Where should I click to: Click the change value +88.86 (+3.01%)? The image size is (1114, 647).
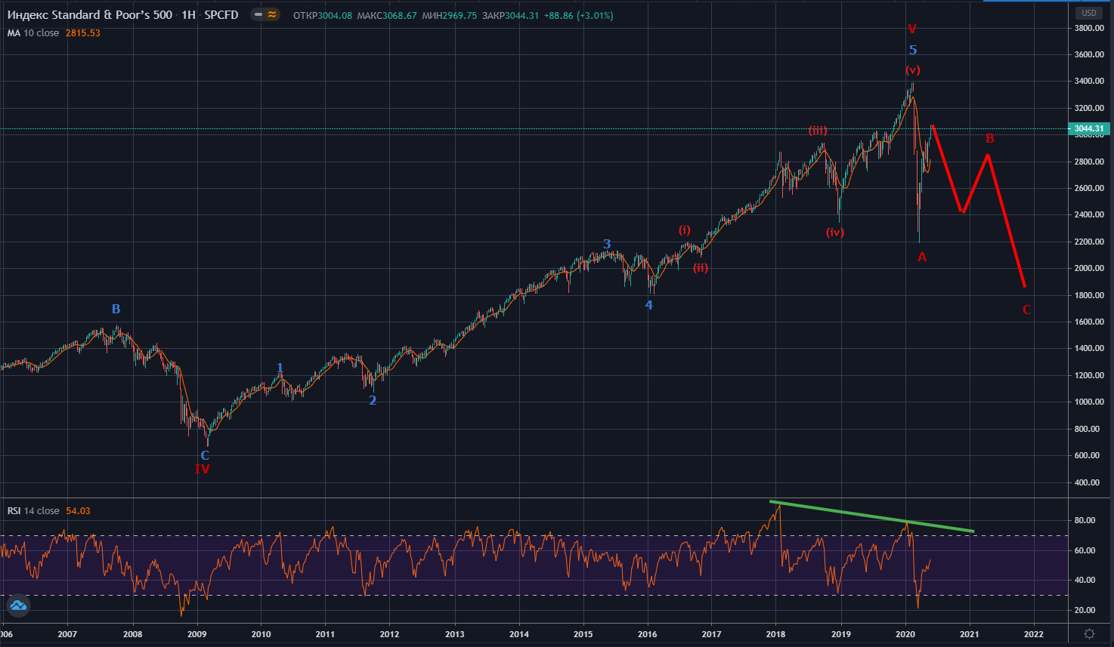click(x=578, y=16)
